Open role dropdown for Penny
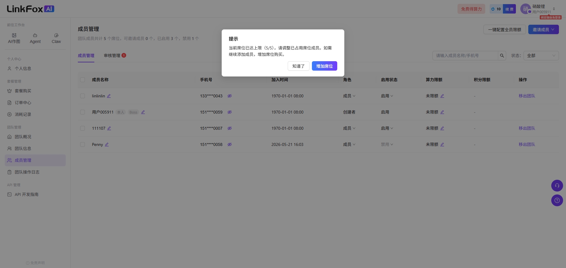Image resolution: width=566 pixels, height=268 pixels. click(349, 144)
